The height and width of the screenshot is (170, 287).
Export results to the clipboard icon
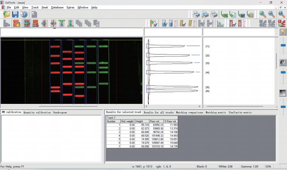coord(250,14)
